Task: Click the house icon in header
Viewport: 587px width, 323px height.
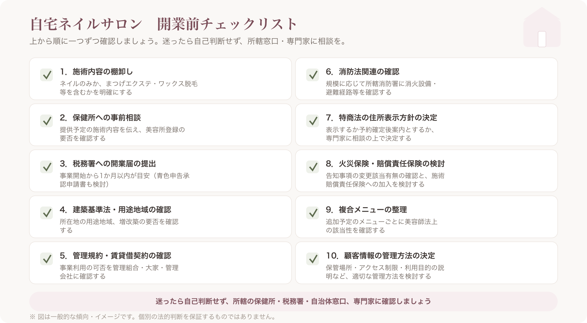Action: point(542,27)
